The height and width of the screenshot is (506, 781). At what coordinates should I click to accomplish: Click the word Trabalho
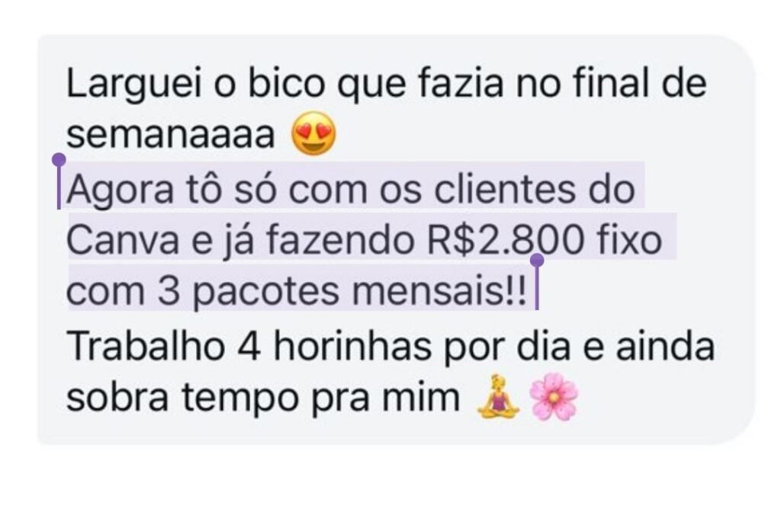point(146,345)
